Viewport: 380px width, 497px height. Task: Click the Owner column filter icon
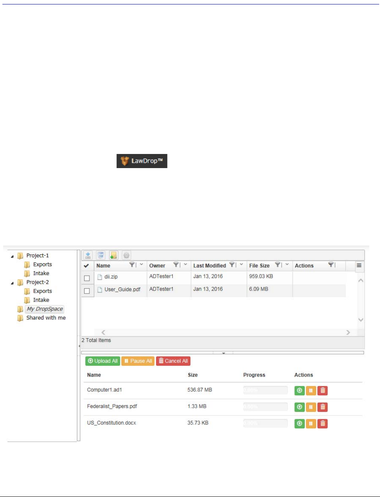[176, 265]
